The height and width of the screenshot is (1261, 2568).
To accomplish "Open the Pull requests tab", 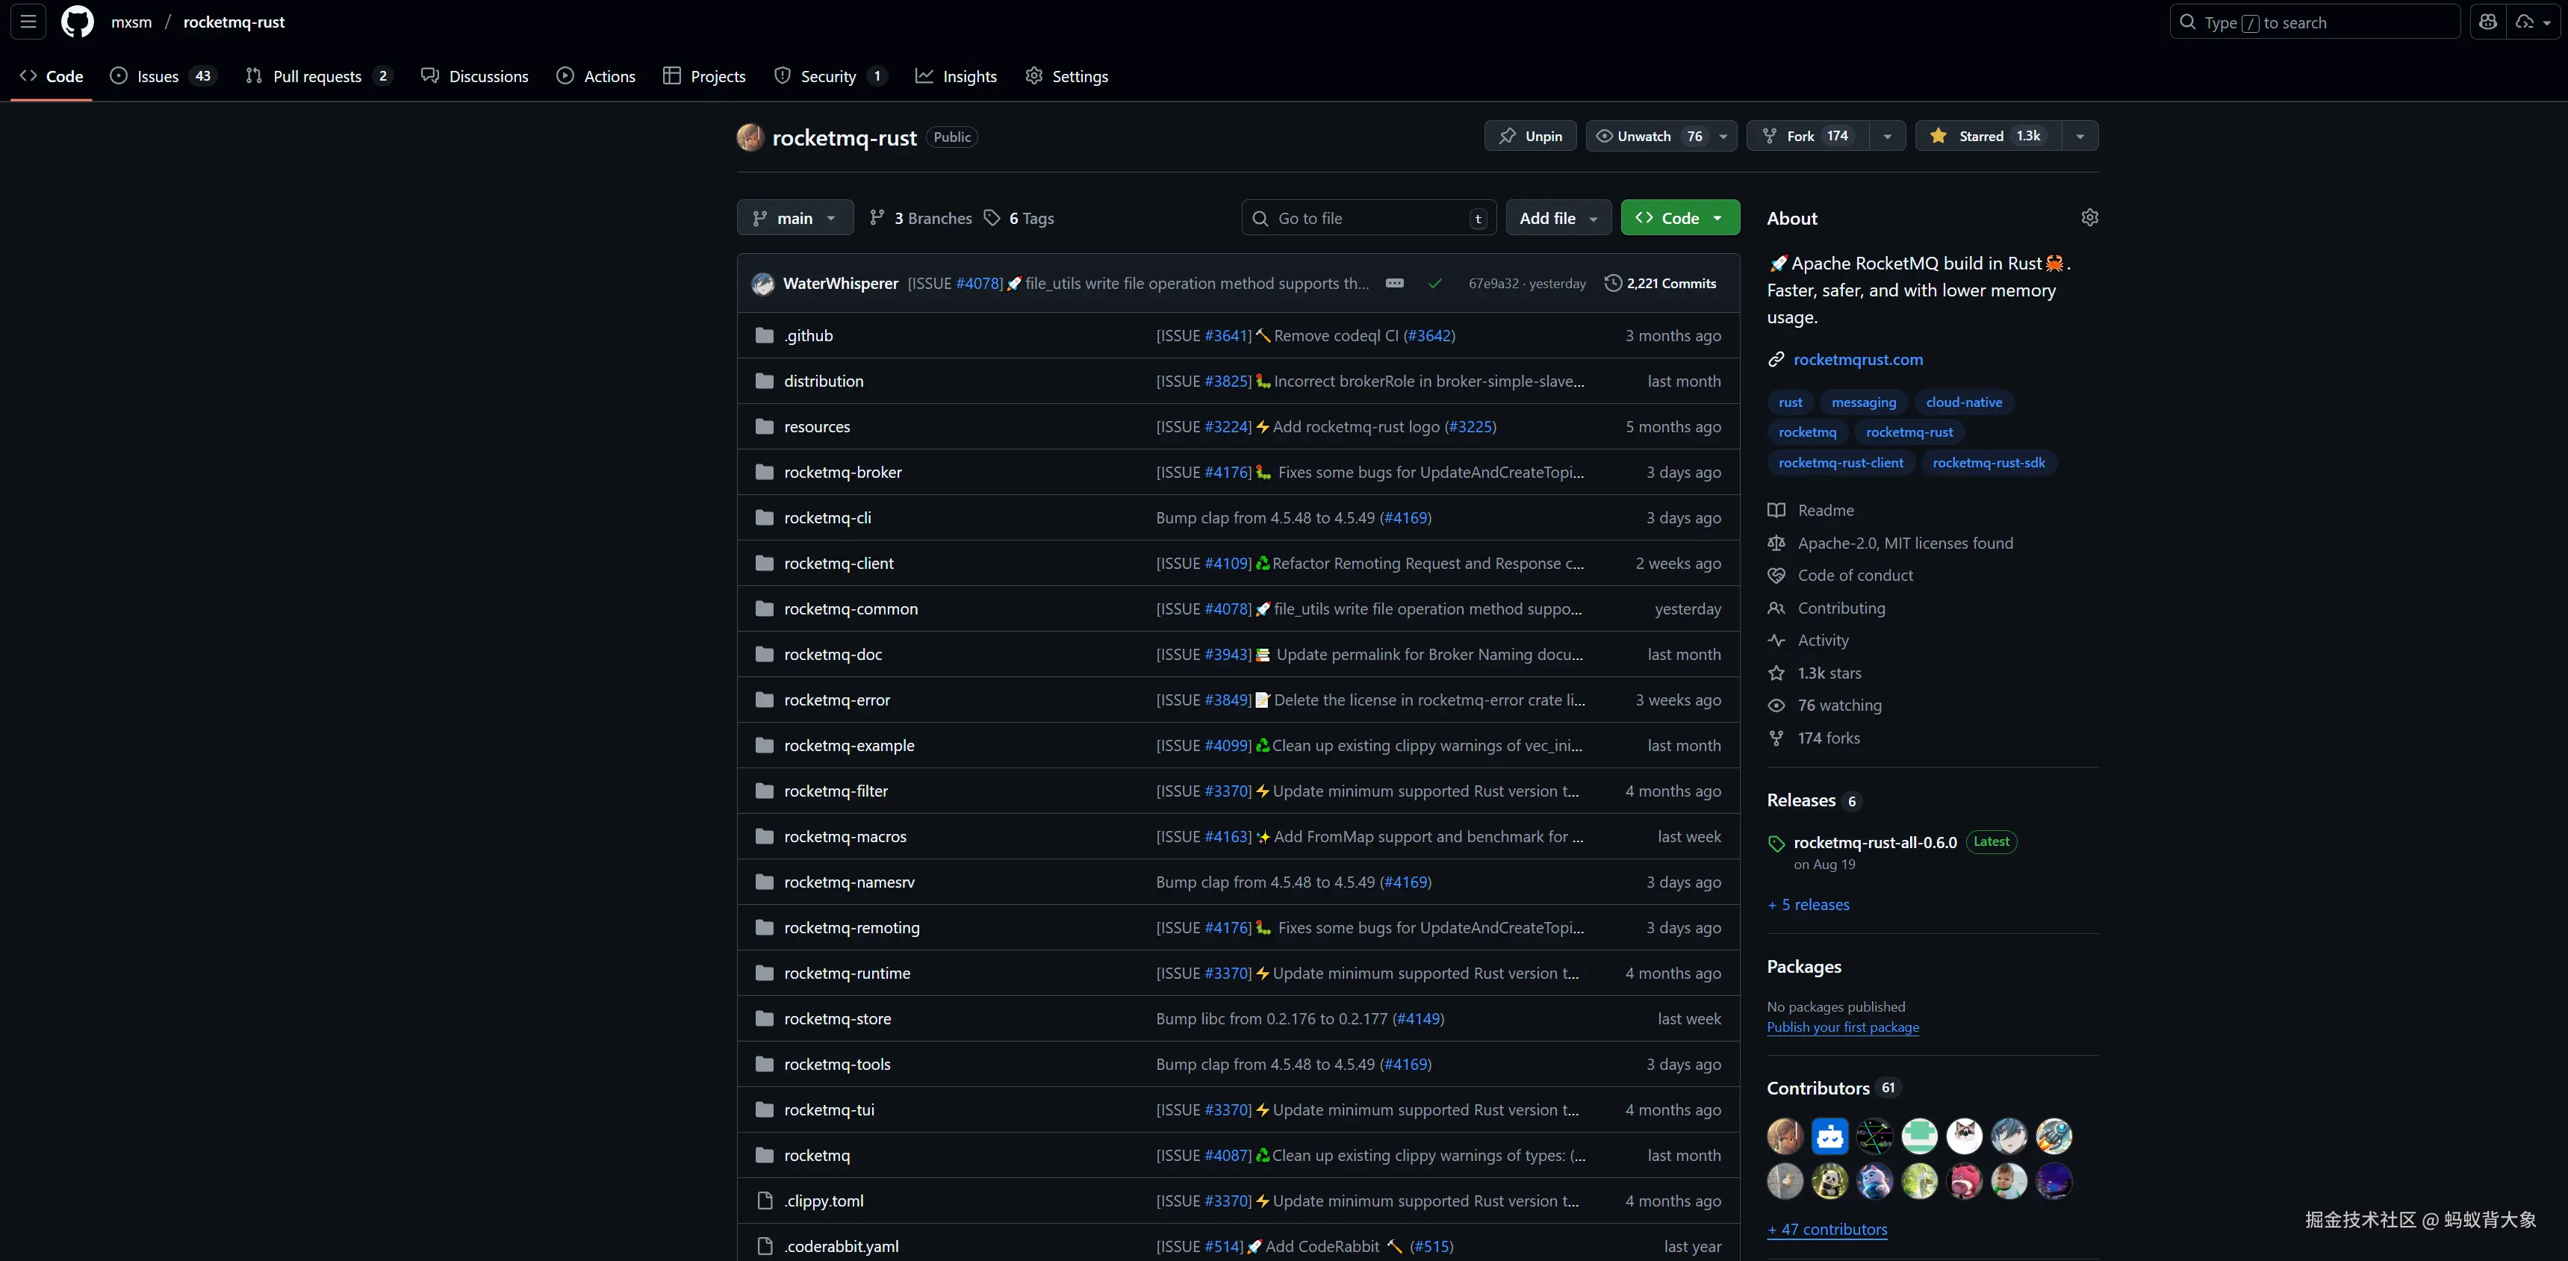I will click(317, 75).
